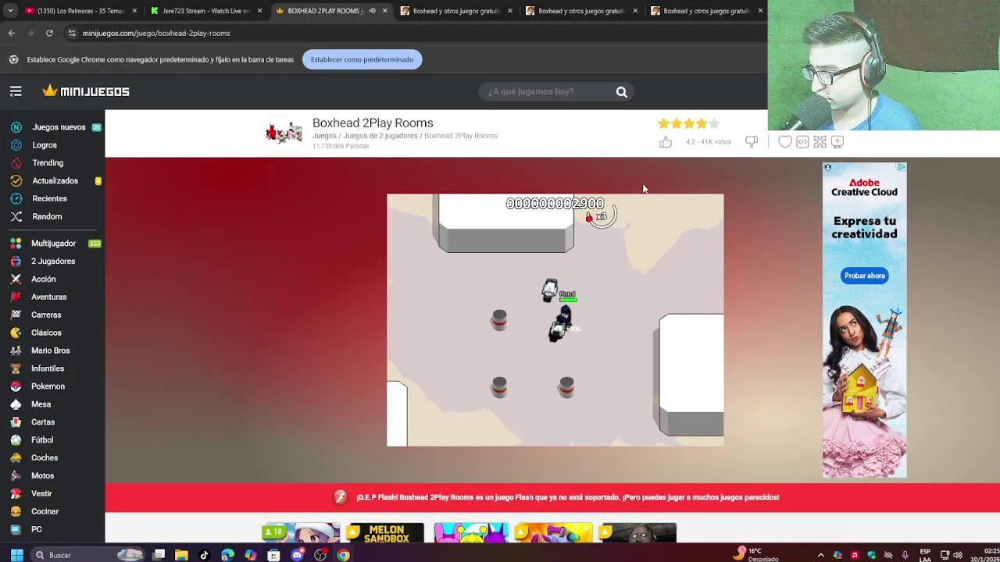Screen dimensions: 1000x562
Task: Open Carreras category
Action: pyautogui.click(x=46, y=315)
